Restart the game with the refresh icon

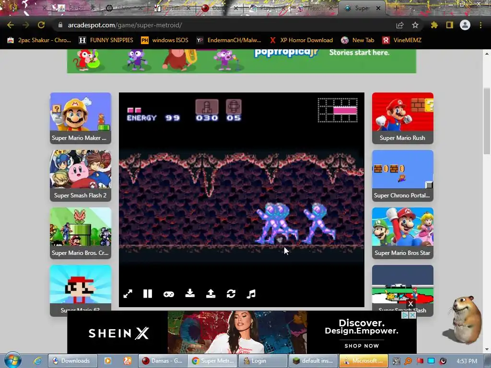(x=231, y=294)
